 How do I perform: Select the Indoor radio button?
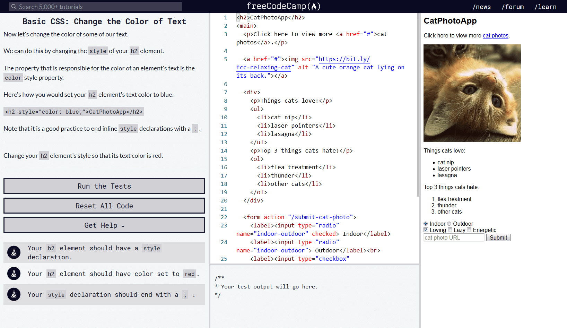[426, 224]
